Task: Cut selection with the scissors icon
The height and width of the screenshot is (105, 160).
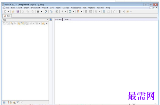Action: click(23, 11)
